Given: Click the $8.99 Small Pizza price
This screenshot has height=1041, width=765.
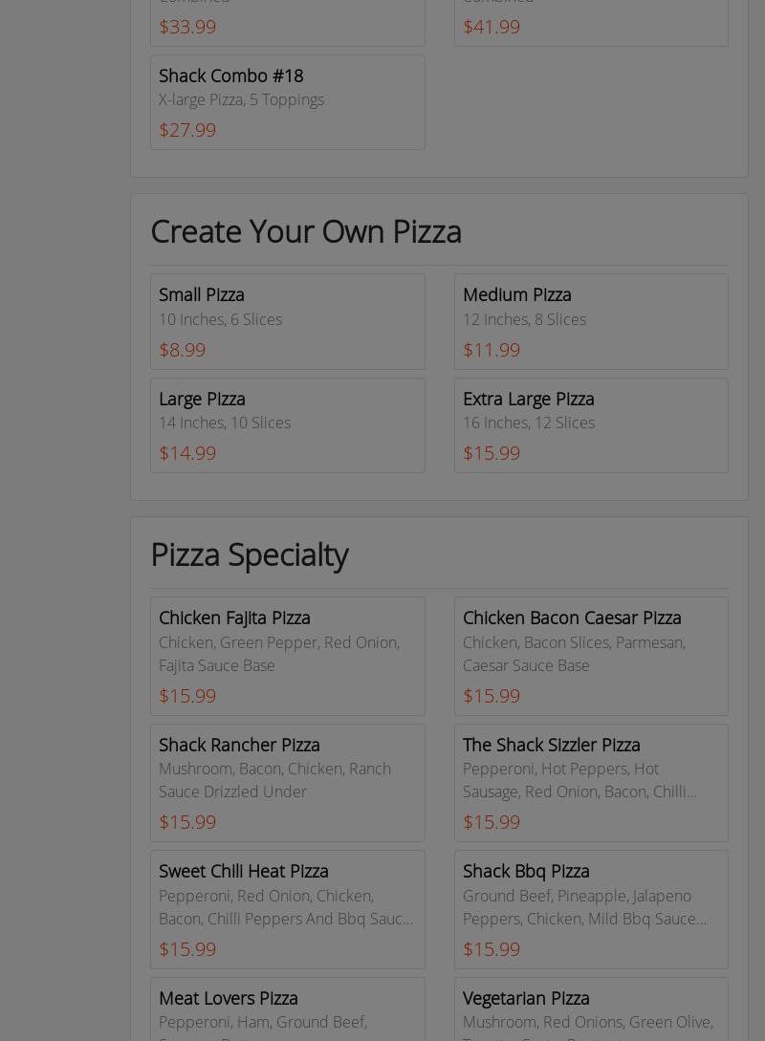Looking at the screenshot, I should pos(182,350).
